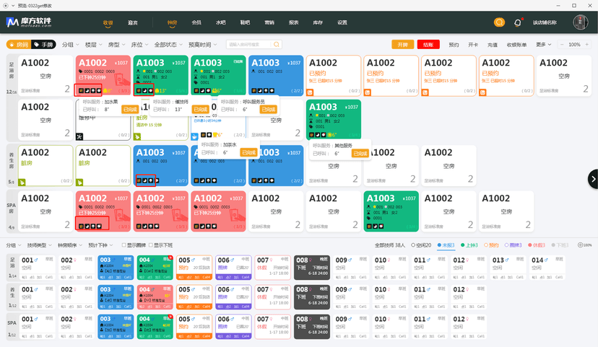Mark 加水果 call as 已完成

tap(129, 110)
